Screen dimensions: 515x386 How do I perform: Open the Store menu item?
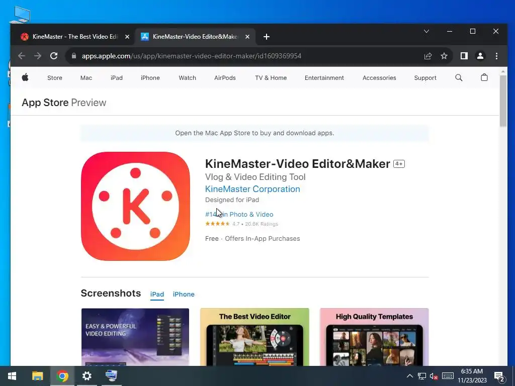point(54,78)
